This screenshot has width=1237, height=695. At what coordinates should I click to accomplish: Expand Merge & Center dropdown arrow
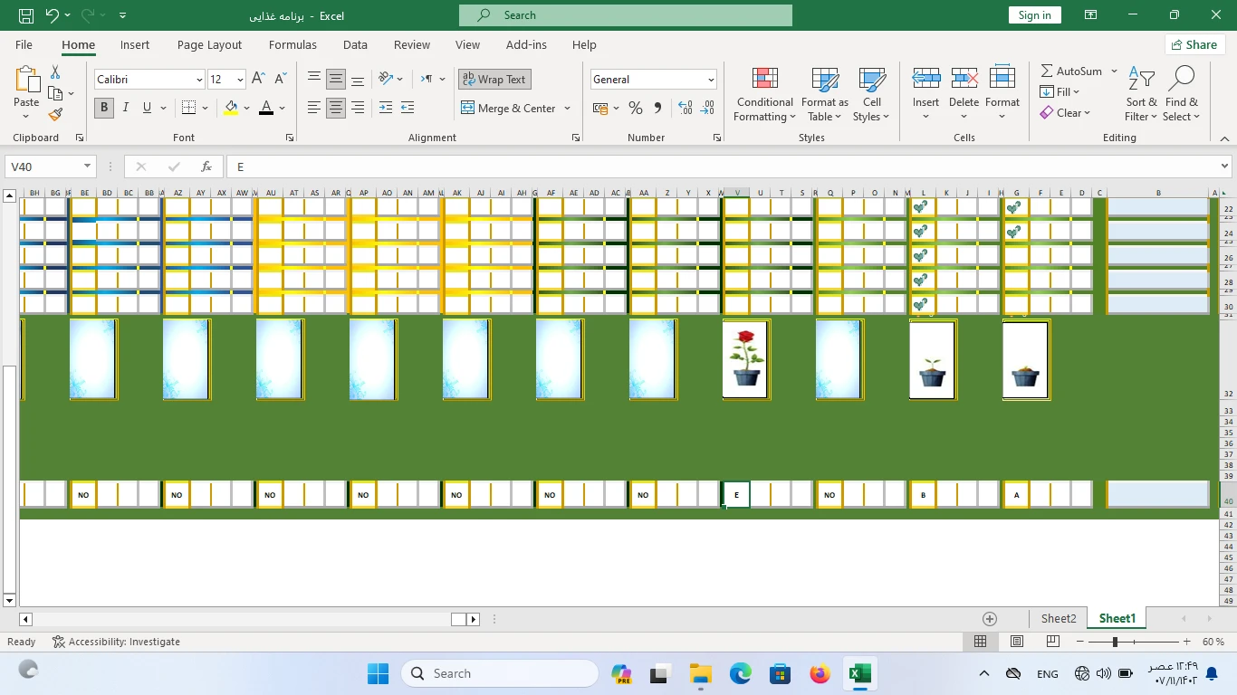[568, 108]
